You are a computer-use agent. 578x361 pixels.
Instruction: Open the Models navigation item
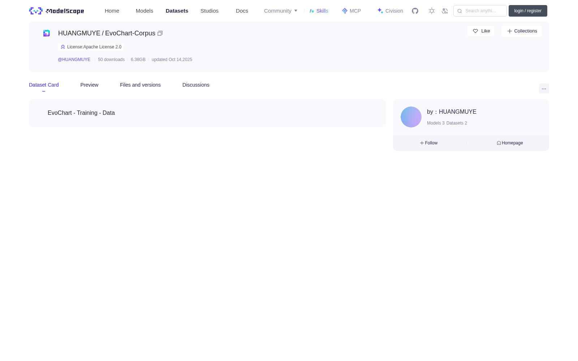(x=144, y=11)
